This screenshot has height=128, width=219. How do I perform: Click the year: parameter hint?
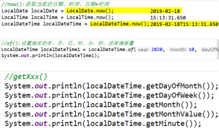click(x=144, y=50)
